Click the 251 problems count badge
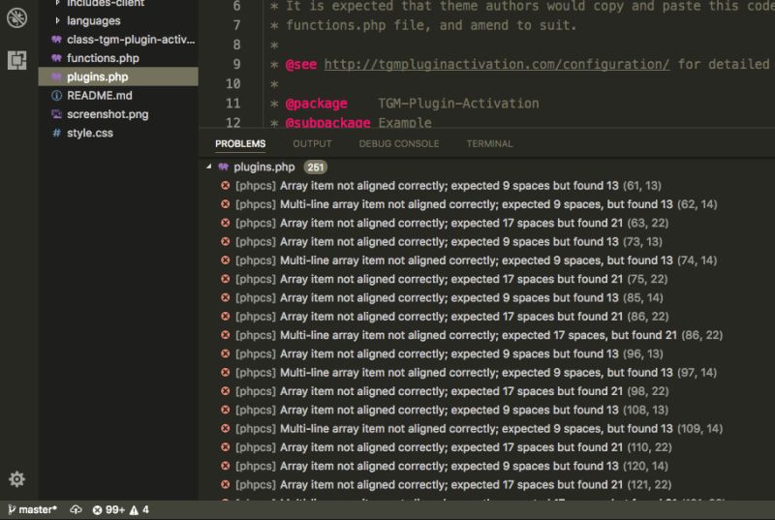775x520 pixels. pos(316,167)
